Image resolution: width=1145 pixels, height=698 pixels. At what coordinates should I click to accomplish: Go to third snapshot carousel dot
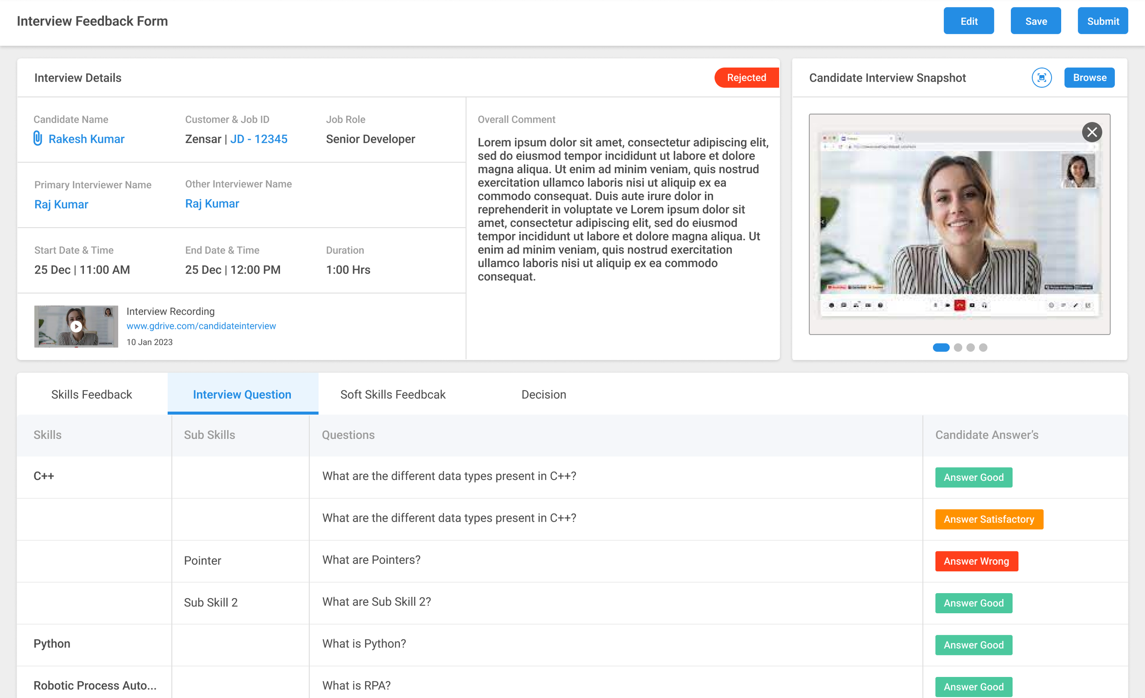971,348
